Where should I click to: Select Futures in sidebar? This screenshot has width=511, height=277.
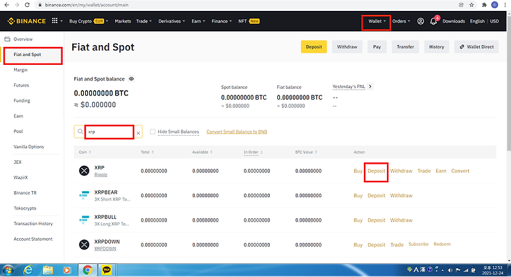(22, 85)
